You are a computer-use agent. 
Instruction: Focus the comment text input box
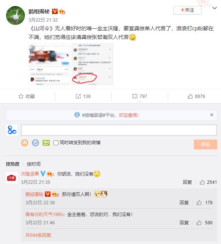tap(119, 130)
